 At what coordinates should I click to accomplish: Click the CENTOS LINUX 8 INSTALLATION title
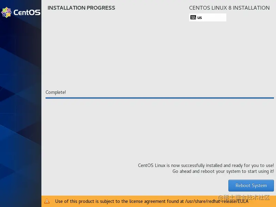point(229,8)
